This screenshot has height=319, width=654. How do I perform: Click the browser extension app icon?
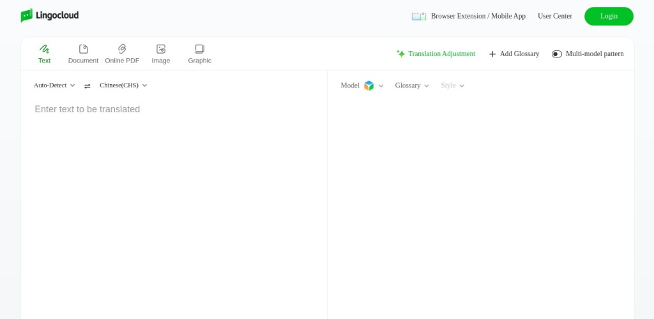[x=418, y=16]
